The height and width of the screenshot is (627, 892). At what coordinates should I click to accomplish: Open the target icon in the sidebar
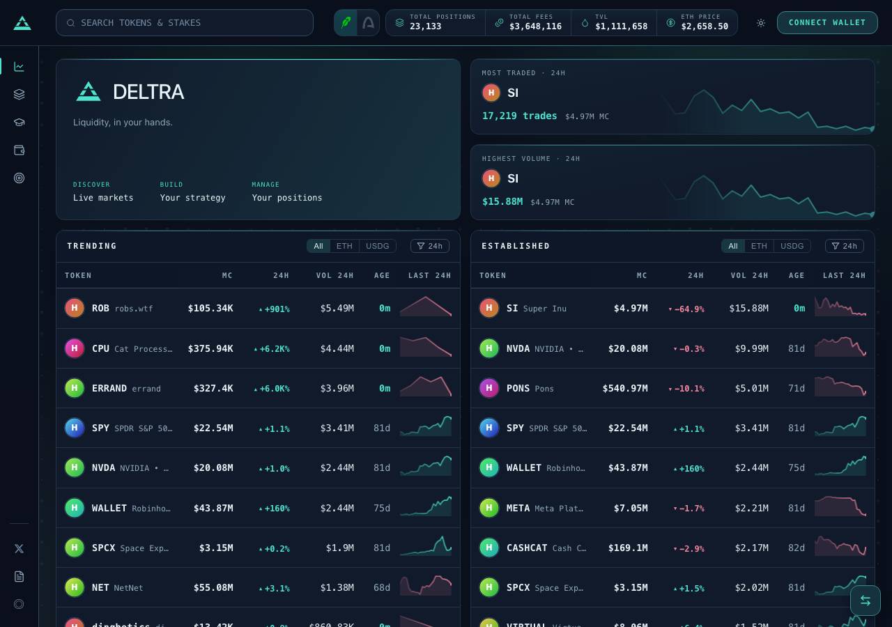pos(19,178)
